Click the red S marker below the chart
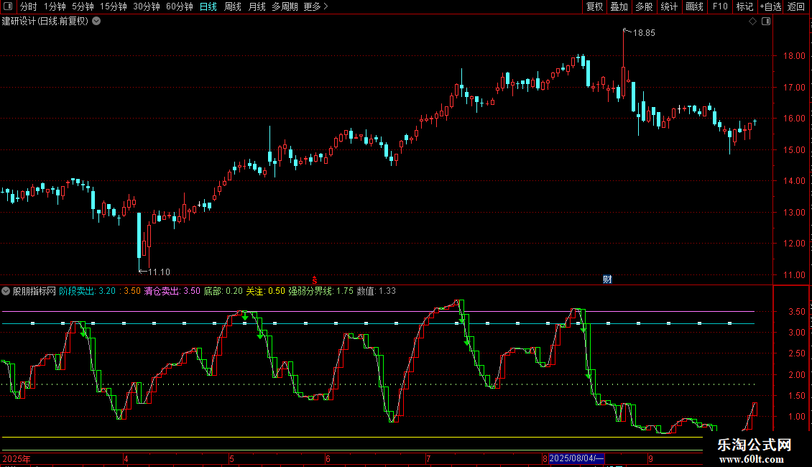 coord(314,280)
